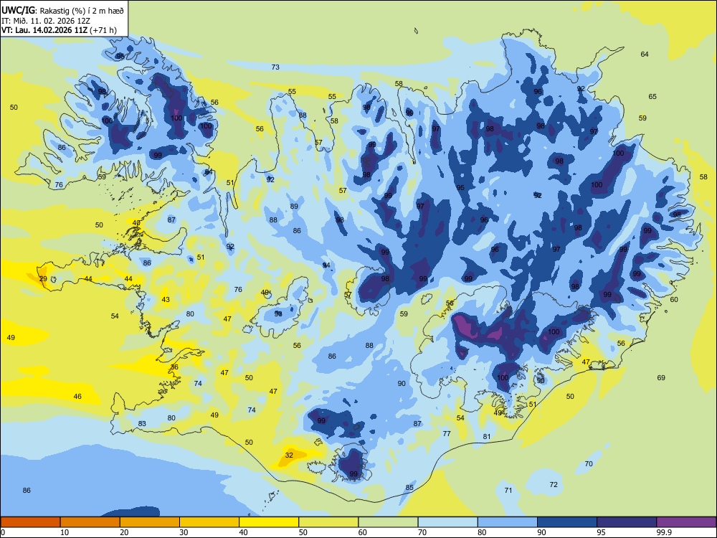Select the VT: Lau. 14.02.2026 11Z text

(44, 30)
